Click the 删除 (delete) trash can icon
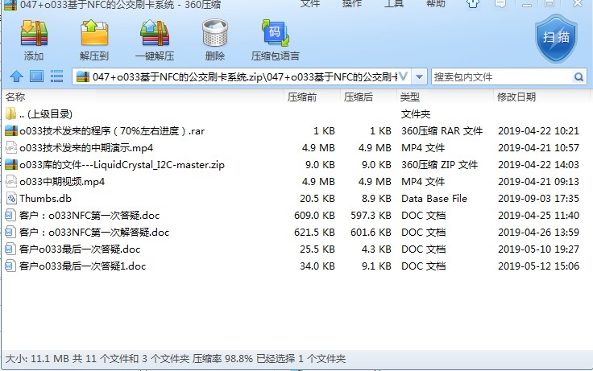 215,34
